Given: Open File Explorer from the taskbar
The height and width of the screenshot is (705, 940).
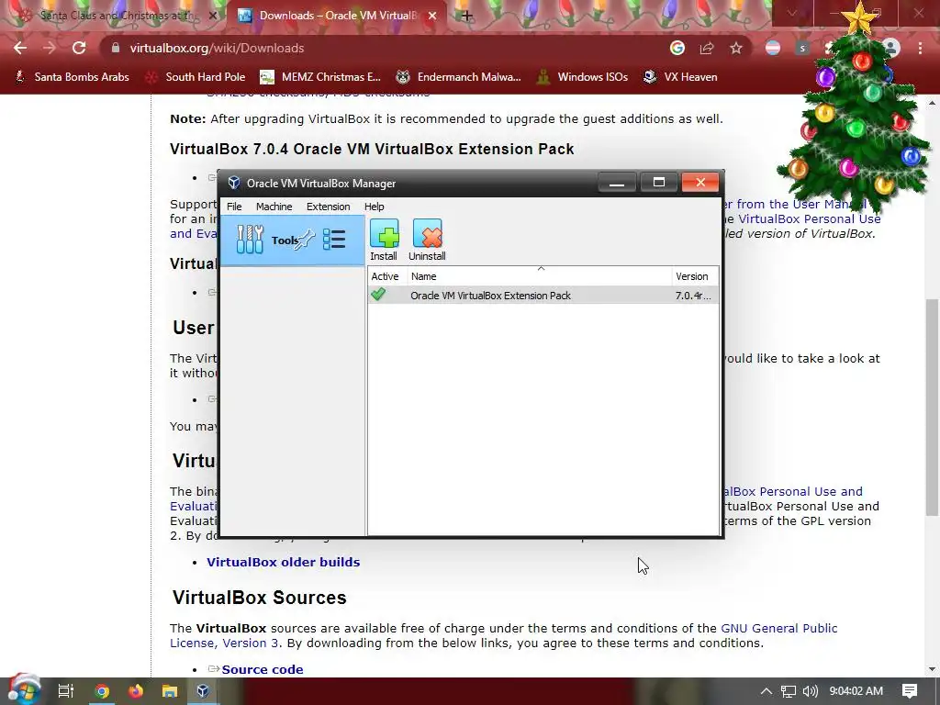Looking at the screenshot, I should coord(170,691).
